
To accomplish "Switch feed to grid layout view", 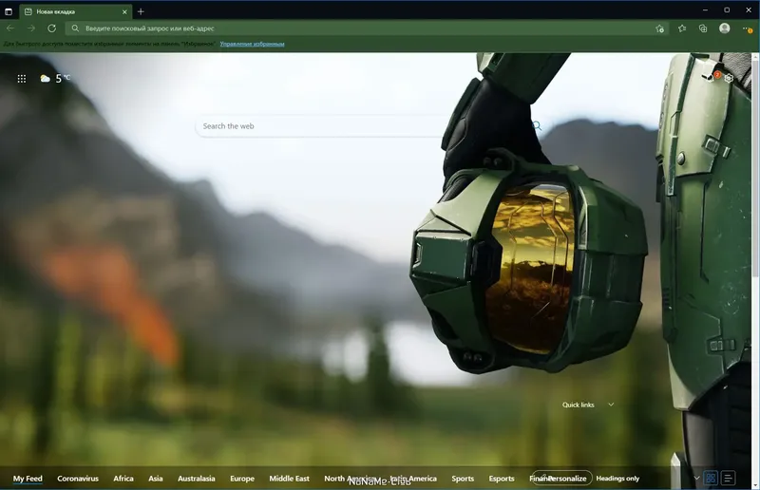I will coord(711,478).
